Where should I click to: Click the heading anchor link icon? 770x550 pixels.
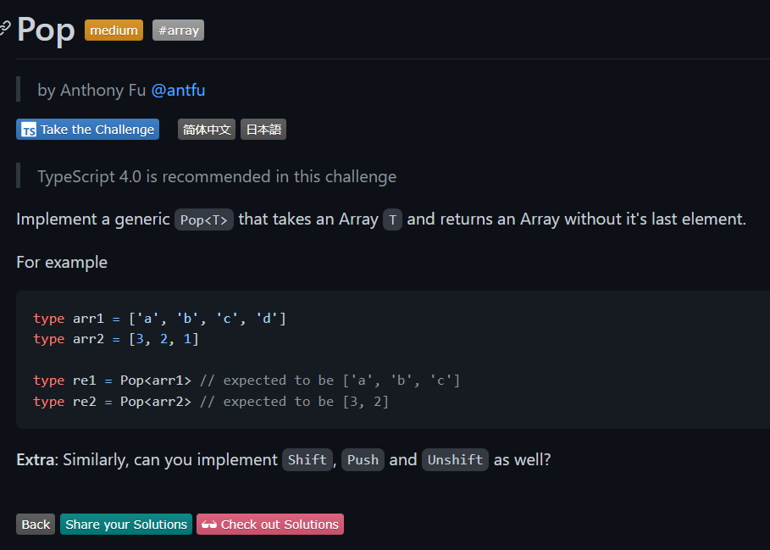(4, 29)
